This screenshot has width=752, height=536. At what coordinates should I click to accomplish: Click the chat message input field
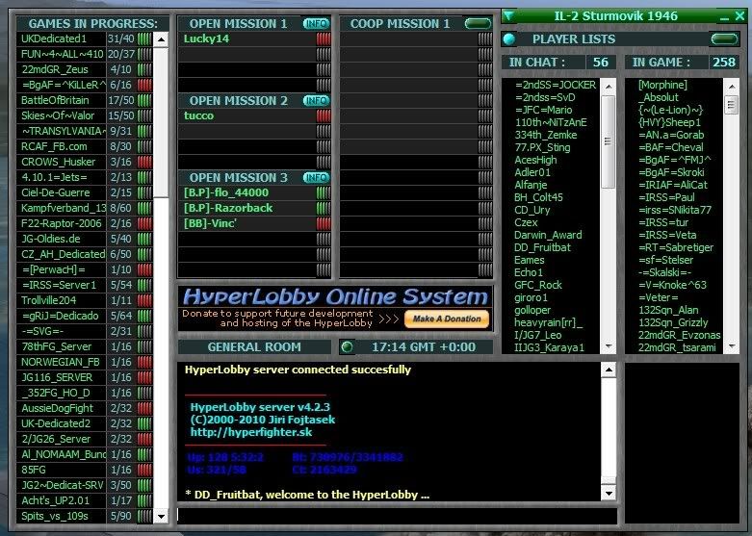(397, 517)
